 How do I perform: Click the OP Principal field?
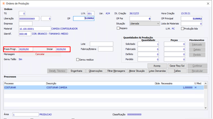pos(191,19)
